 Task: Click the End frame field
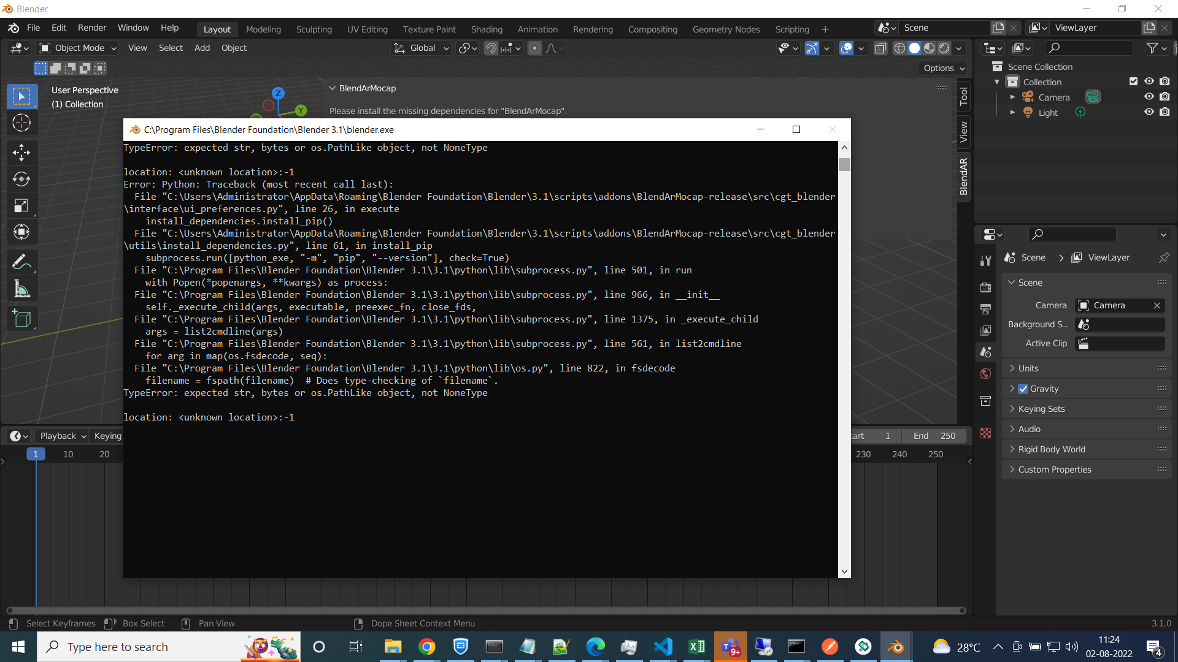click(934, 436)
